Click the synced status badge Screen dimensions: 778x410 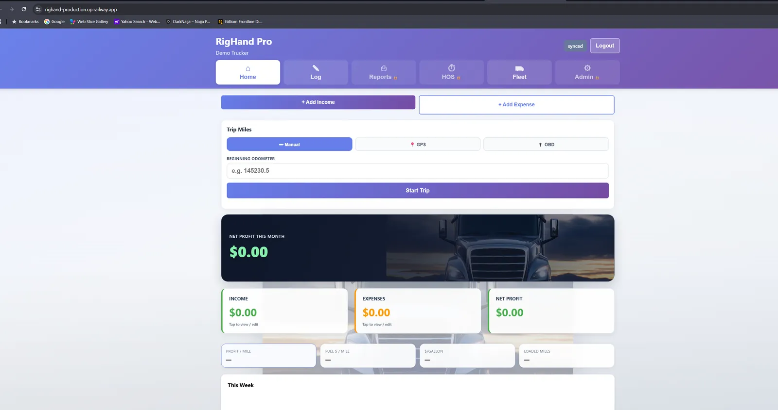575,46
